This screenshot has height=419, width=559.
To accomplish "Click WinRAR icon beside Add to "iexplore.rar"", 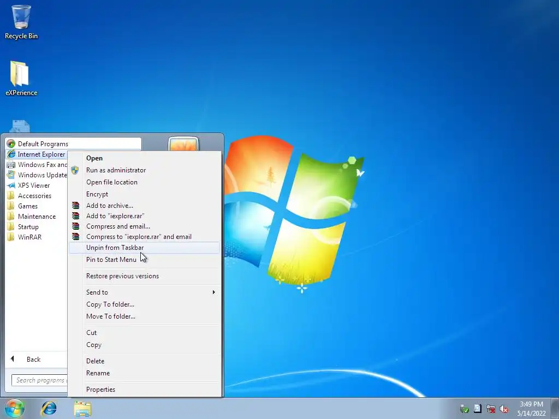I will pyautogui.click(x=75, y=216).
